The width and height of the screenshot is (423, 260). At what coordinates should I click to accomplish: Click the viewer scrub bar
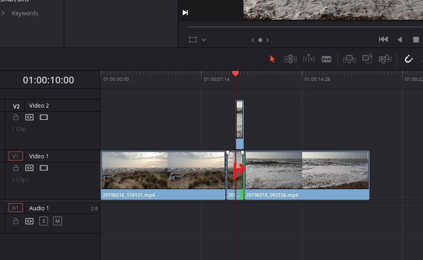pyautogui.click(x=305, y=27)
